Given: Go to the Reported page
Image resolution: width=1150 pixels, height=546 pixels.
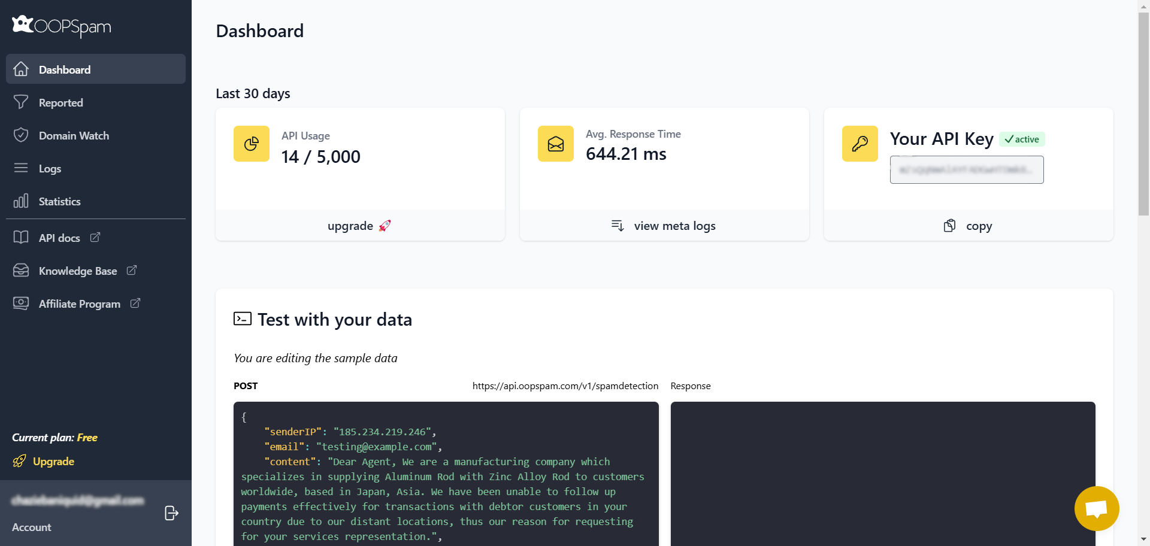Looking at the screenshot, I should (96, 102).
